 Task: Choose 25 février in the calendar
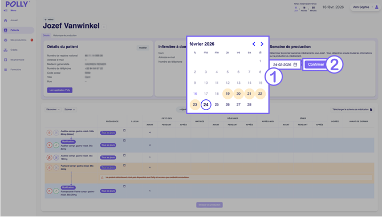217,105
